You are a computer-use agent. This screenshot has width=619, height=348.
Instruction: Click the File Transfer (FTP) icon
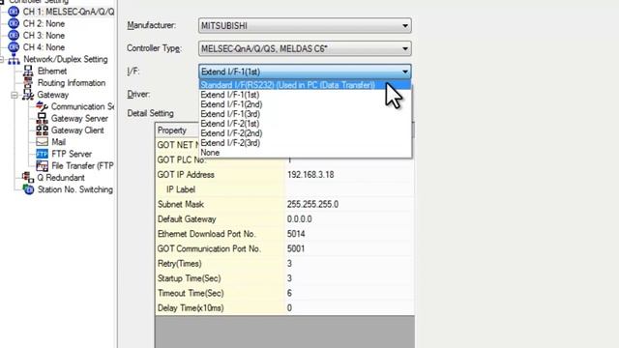(x=42, y=165)
